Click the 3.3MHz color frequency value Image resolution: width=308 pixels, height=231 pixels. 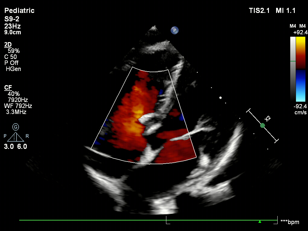tap(16, 112)
